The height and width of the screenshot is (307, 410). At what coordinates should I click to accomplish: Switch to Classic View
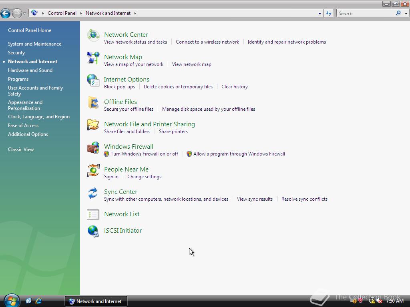(x=21, y=150)
